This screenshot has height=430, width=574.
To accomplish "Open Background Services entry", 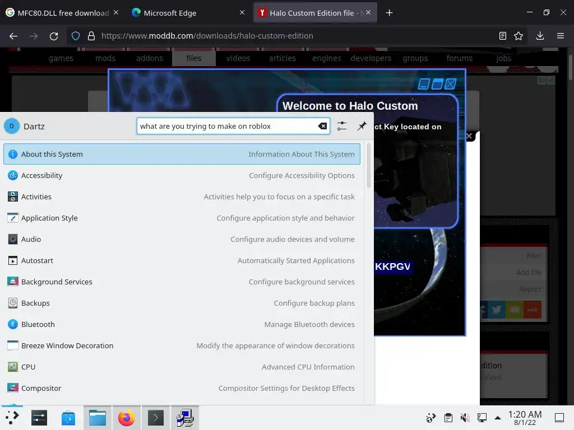I will pyautogui.click(x=182, y=282).
